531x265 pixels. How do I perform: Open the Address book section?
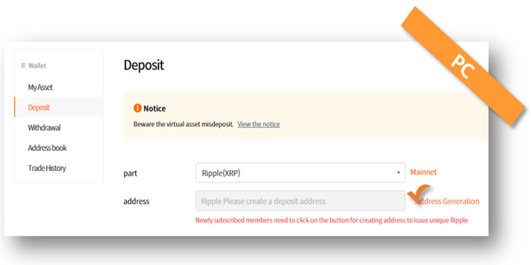(47, 148)
